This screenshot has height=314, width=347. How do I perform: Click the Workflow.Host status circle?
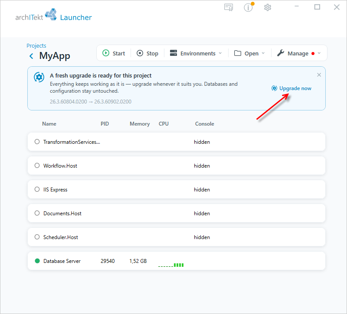click(37, 165)
